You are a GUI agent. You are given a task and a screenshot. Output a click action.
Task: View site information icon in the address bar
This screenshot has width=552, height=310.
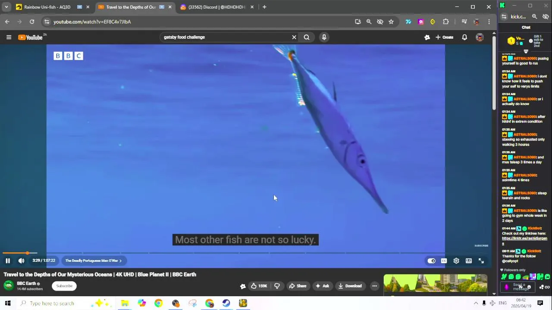[47, 22]
